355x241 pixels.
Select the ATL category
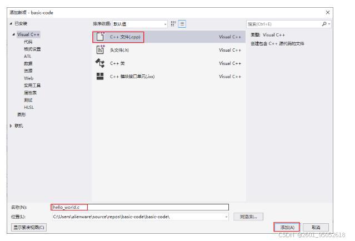(28, 56)
